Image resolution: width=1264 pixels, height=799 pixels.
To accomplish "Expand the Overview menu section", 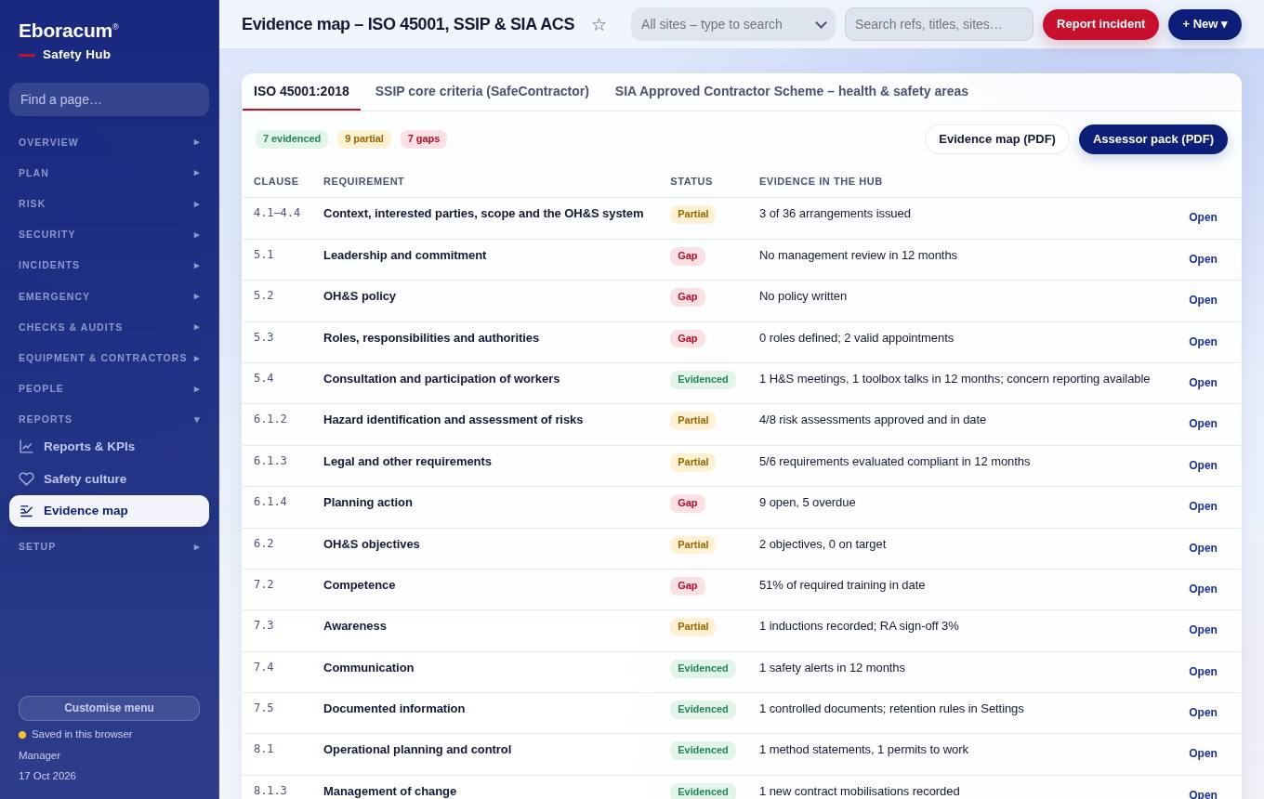I will [x=109, y=142].
